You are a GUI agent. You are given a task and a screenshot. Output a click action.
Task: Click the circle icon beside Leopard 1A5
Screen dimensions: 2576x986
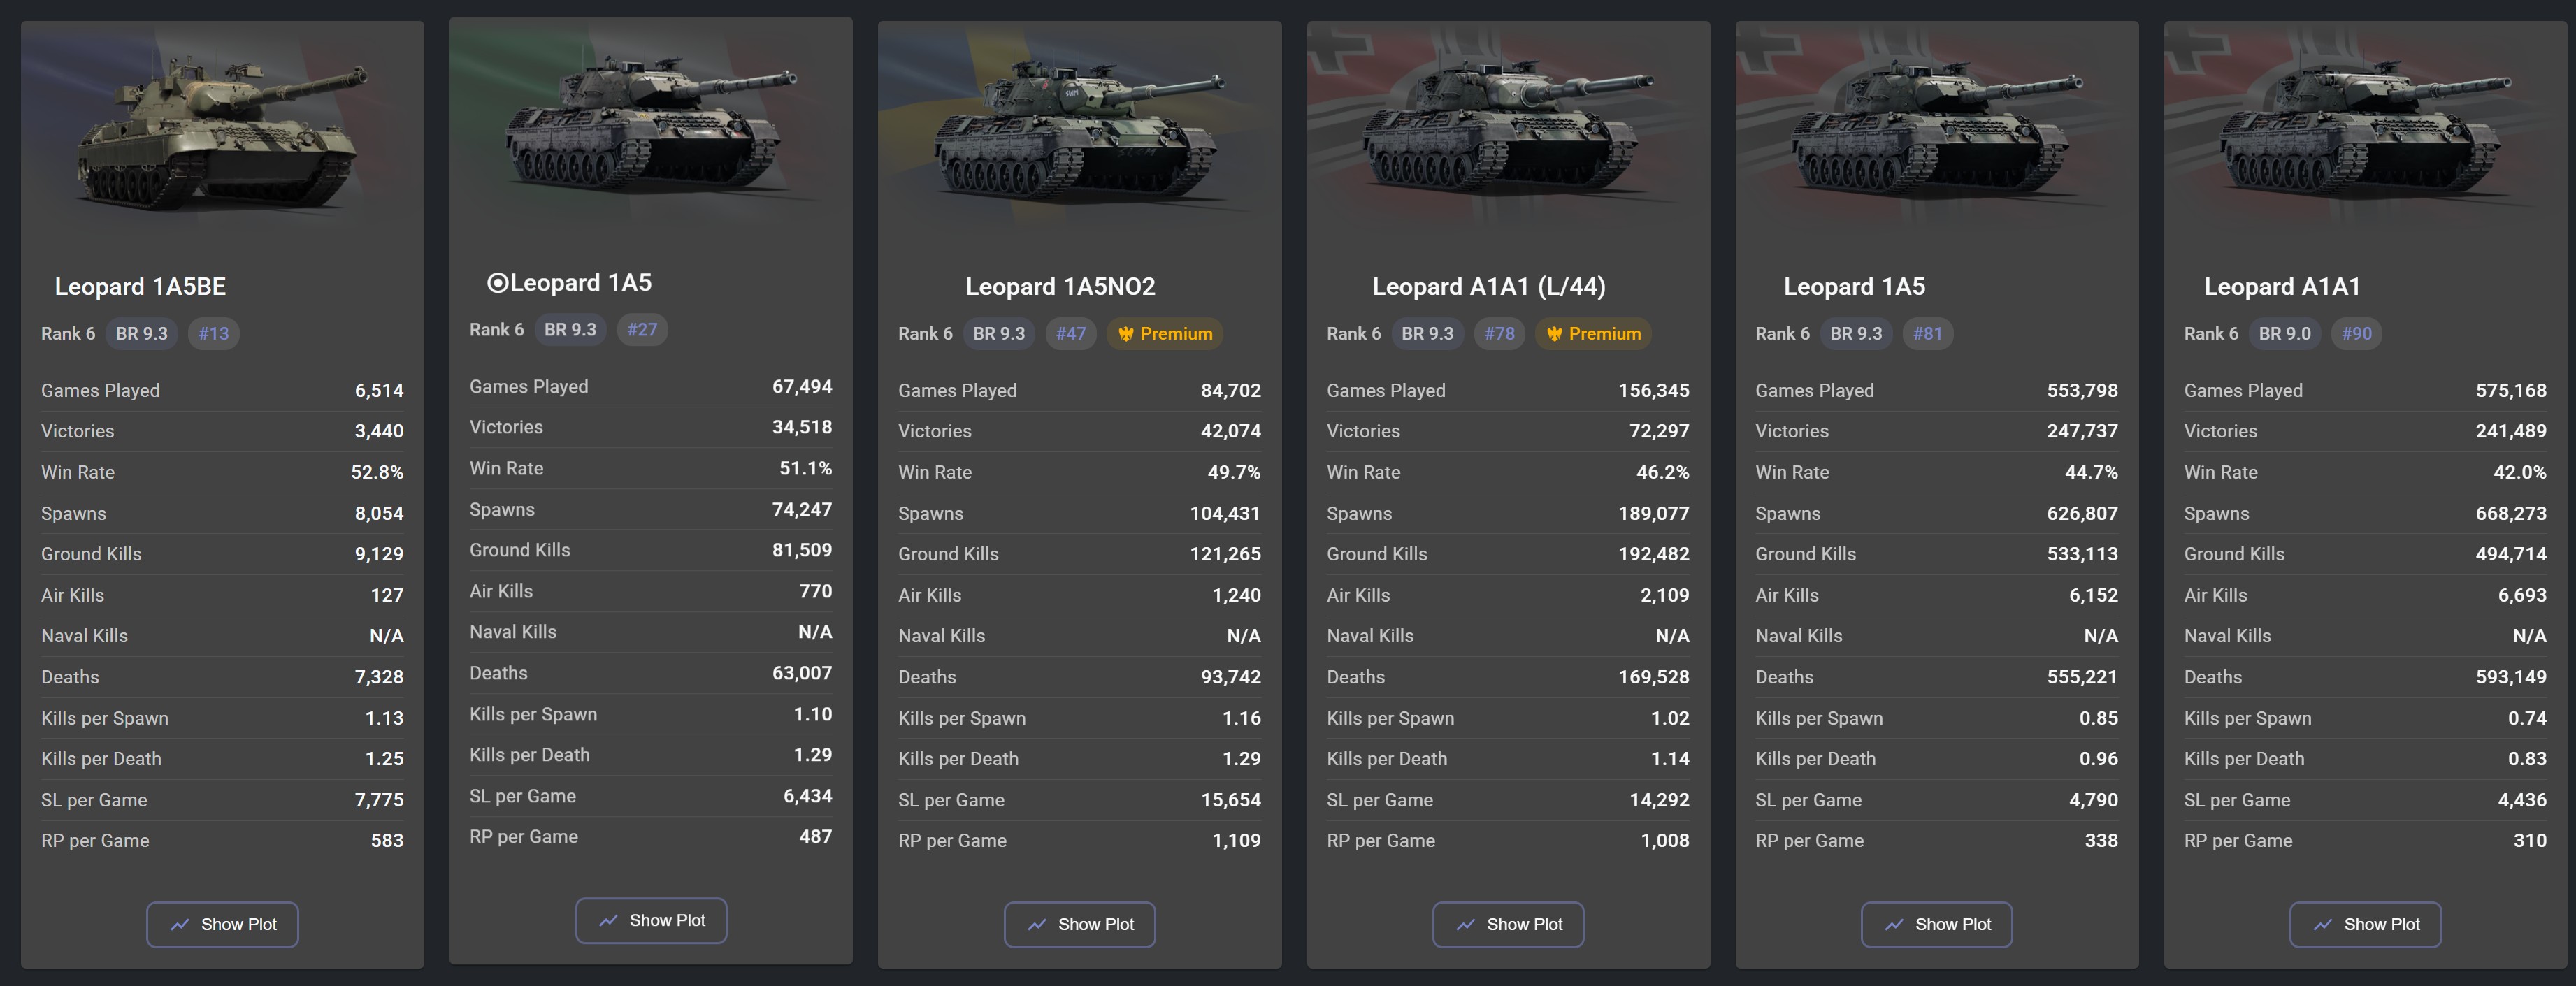497,283
